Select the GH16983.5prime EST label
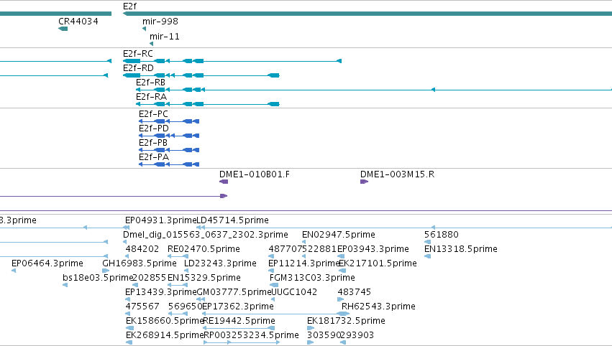 (140, 263)
